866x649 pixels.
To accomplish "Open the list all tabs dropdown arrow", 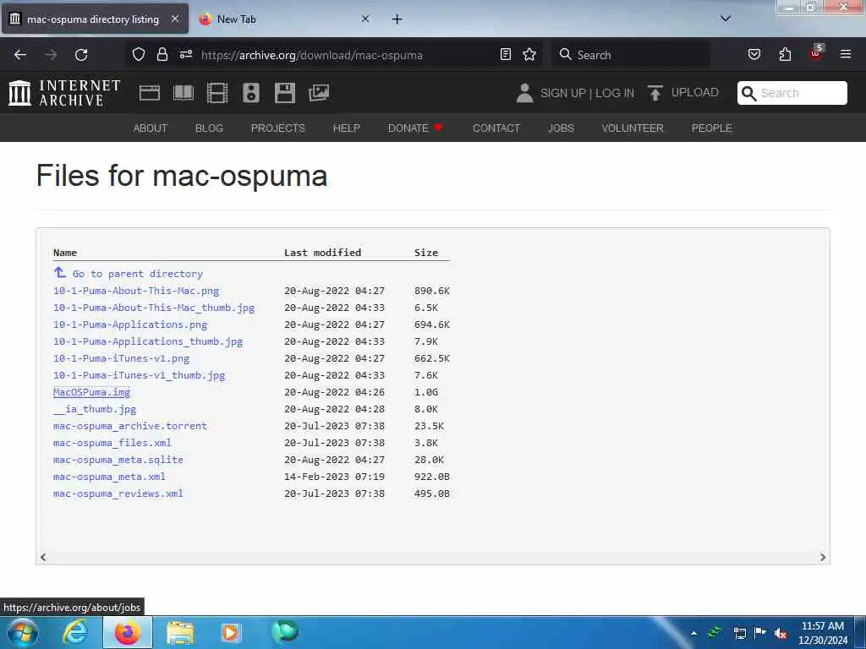I will pos(726,19).
